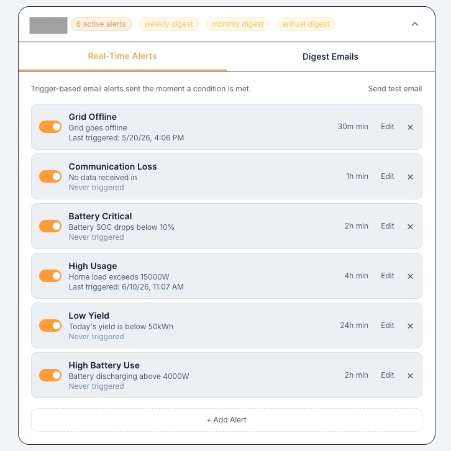Click the 'Grid goes offline' description
Image resolution: width=451 pixels, height=451 pixels.
coord(98,128)
